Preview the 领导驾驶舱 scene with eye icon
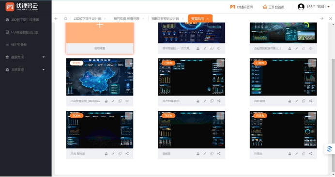Screen dimensions: 335x177 coord(219,49)
